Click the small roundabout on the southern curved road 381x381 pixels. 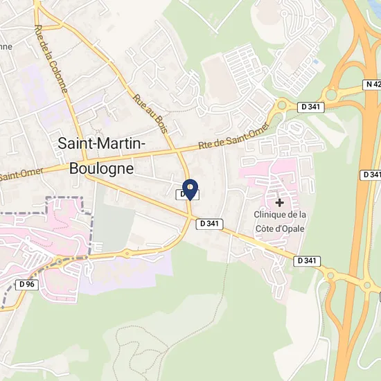(127, 254)
